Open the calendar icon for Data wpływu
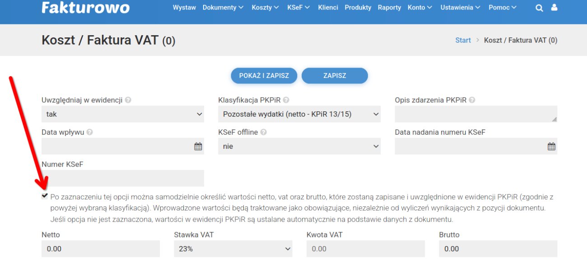This screenshot has height=265, width=587. [x=198, y=146]
